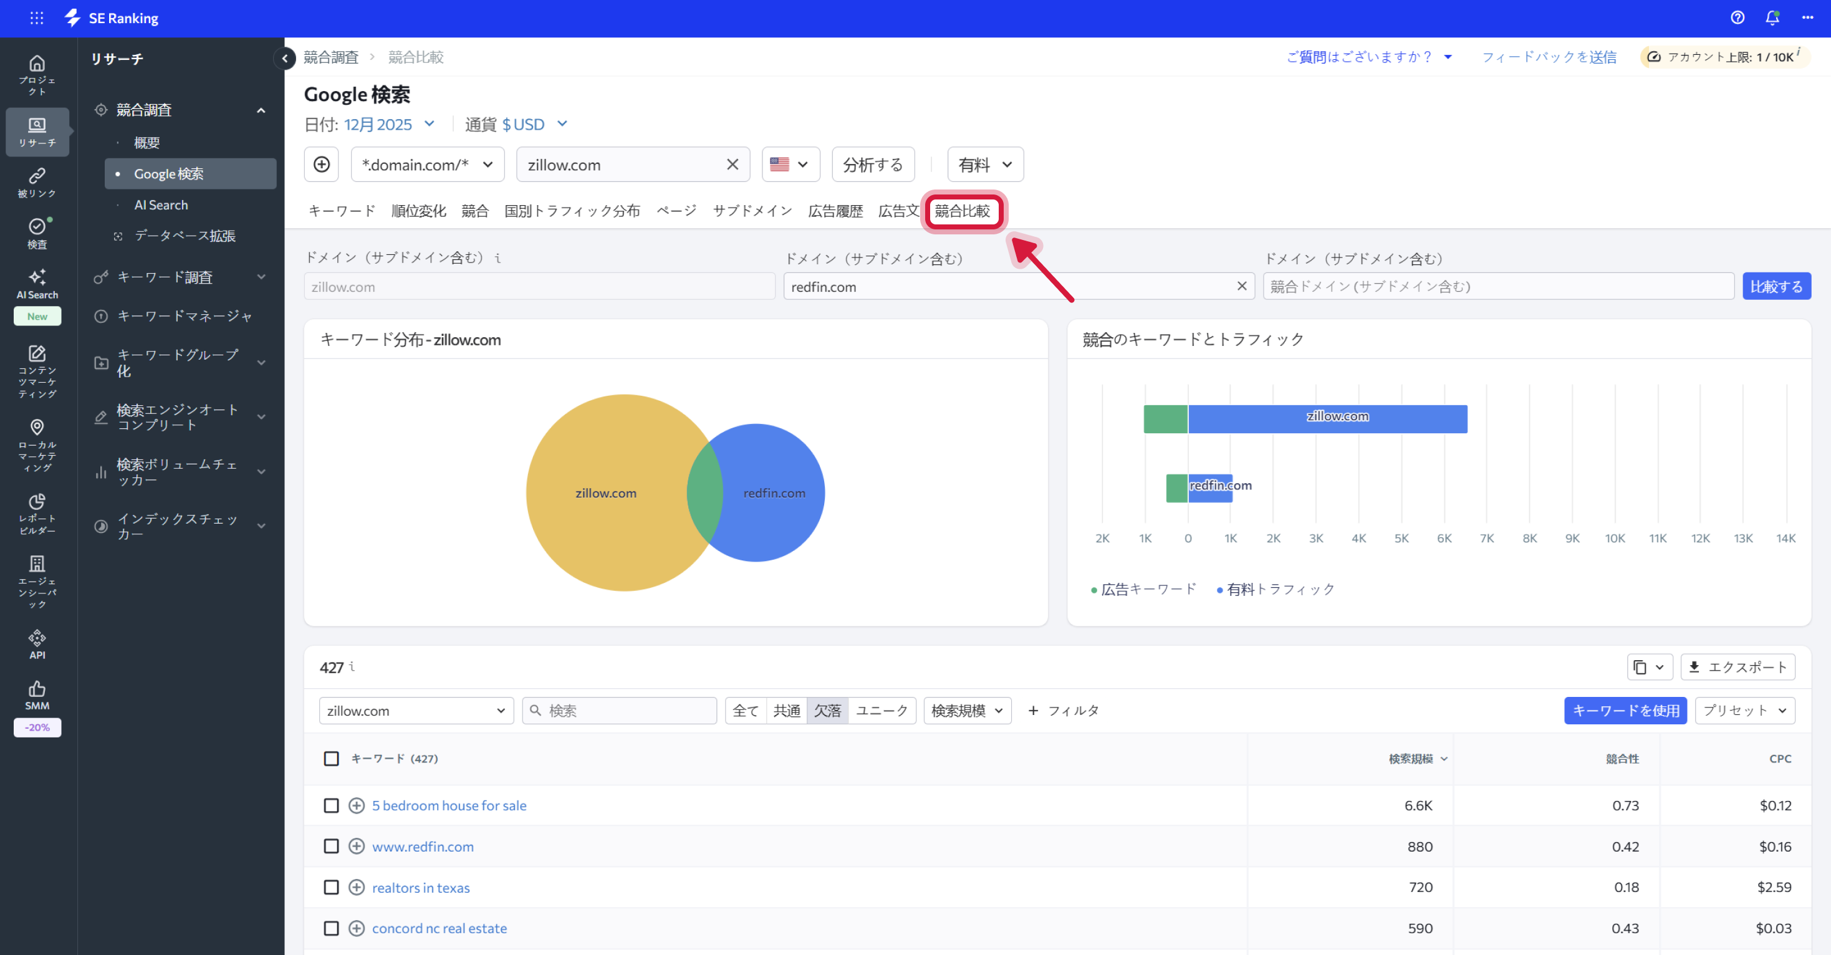Collapse the sidebar with the arrow toggle

click(285, 58)
